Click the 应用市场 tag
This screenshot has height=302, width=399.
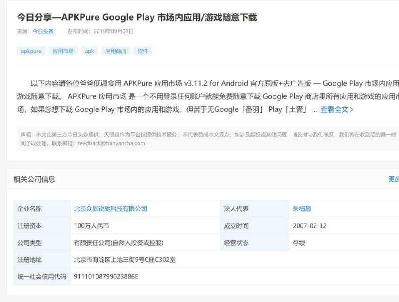pos(63,51)
